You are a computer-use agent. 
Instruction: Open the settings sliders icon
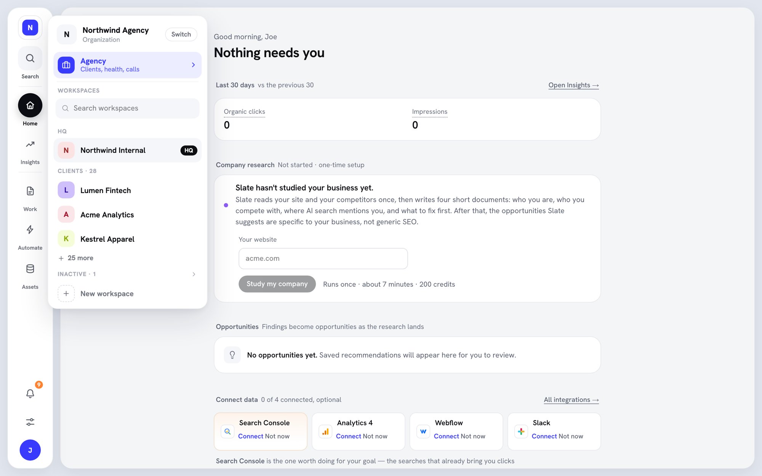pos(30,422)
